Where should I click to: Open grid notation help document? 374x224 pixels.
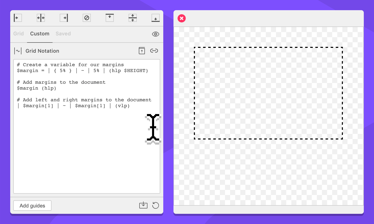142,51
